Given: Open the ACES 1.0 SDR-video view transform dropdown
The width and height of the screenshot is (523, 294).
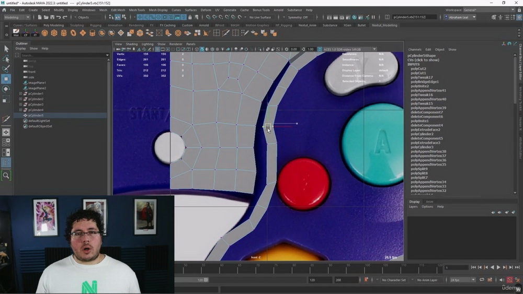Looking at the screenshot, I should [x=349, y=49].
